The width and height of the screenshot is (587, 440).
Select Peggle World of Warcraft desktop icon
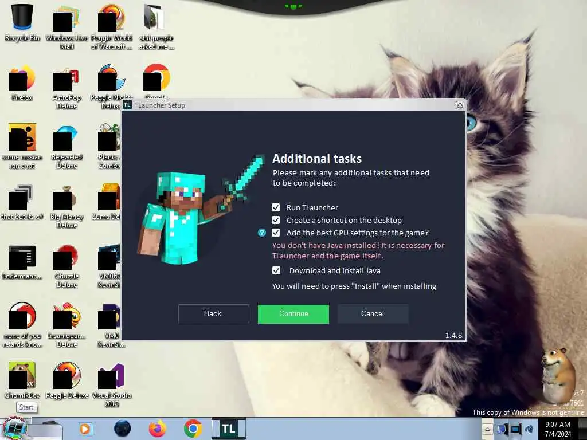(112, 27)
